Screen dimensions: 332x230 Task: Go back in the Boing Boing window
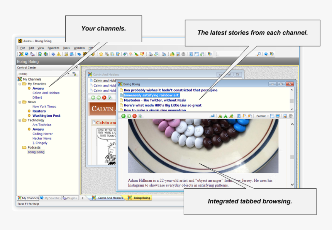(123, 116)
